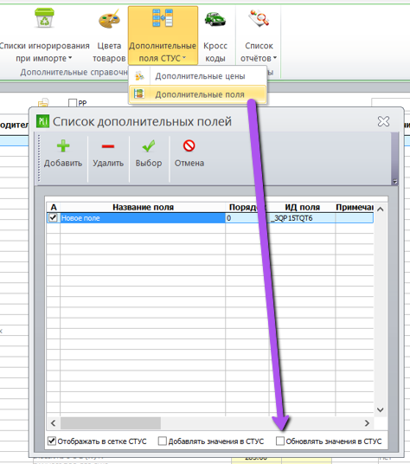Click the dialog app icon in the title bar
410x464 pixels.
pyautogui.click(x=43, y=121)
